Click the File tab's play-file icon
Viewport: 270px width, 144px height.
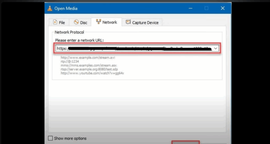pyautogui.click(x=55, y=22)
